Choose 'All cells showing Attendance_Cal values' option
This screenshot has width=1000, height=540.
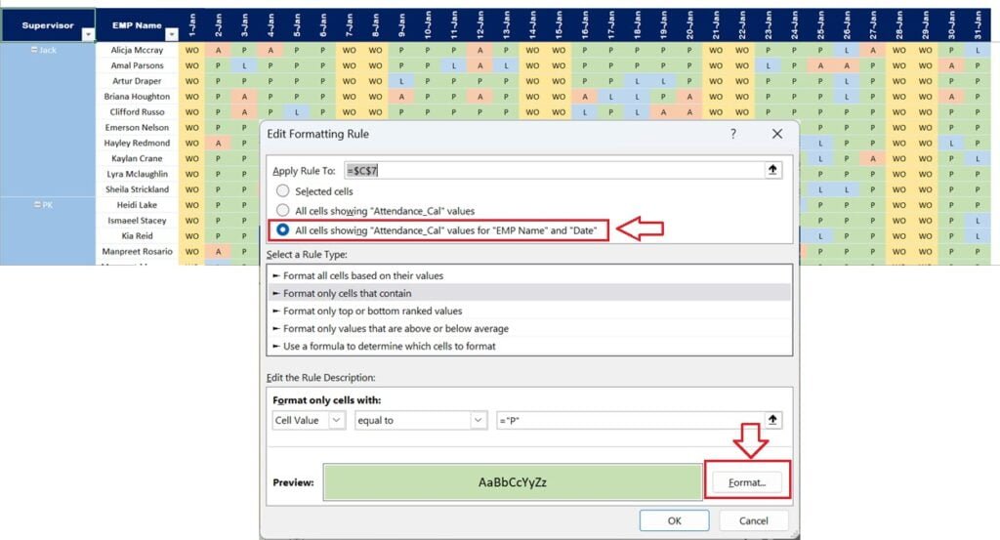point(282,210)
